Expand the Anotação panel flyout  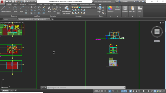coord(54,16)
